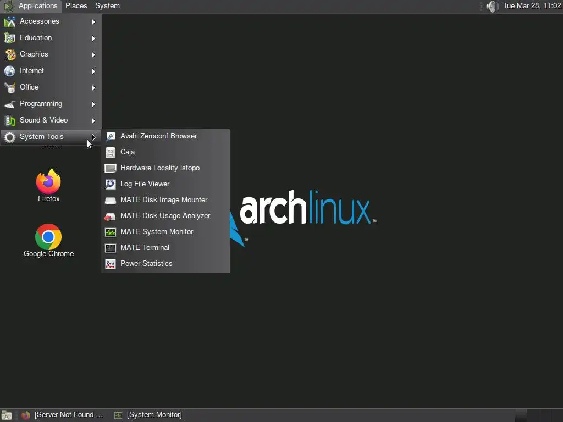Select Hardware Locality lstopo label

(x=160, y=168)
